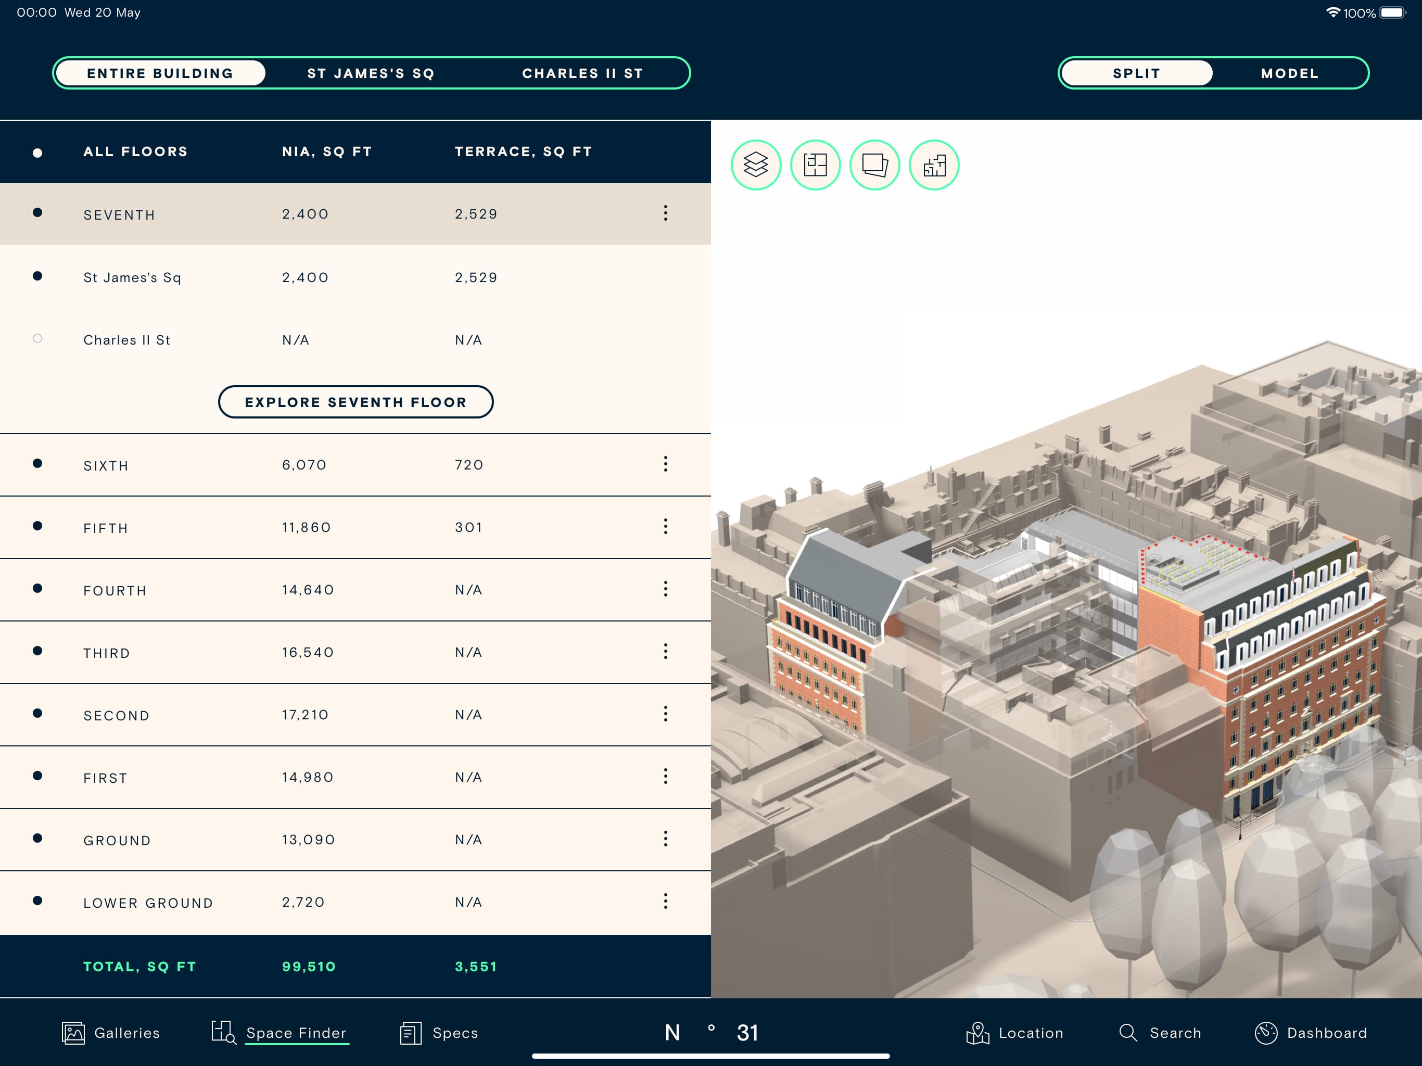Screen dimensions: 1422x1066
Task: Click the overlapping panels view icon
Action: point(874,164)
